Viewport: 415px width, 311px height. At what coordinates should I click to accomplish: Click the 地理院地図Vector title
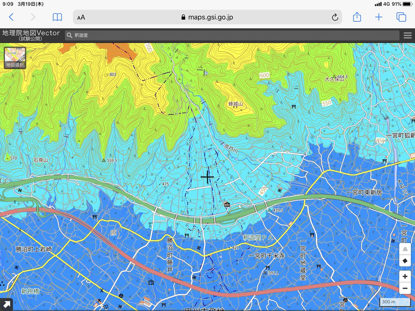pyautogui.click(x=31, y=33)
